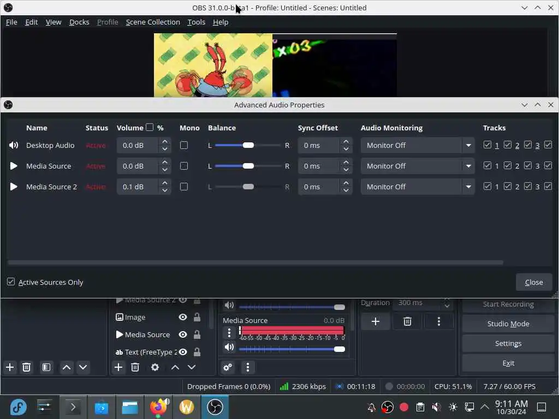559x419 pixels.
Task: Remove scene transition trash button
Action: click(407, 322)
